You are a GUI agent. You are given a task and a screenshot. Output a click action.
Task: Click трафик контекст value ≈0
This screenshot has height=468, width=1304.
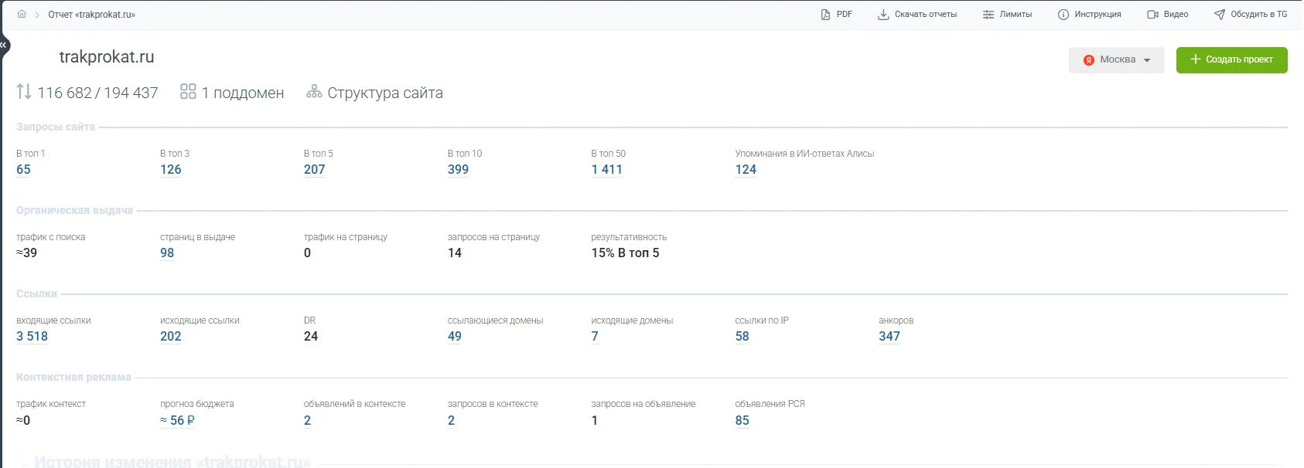click(x=23, y=420)
